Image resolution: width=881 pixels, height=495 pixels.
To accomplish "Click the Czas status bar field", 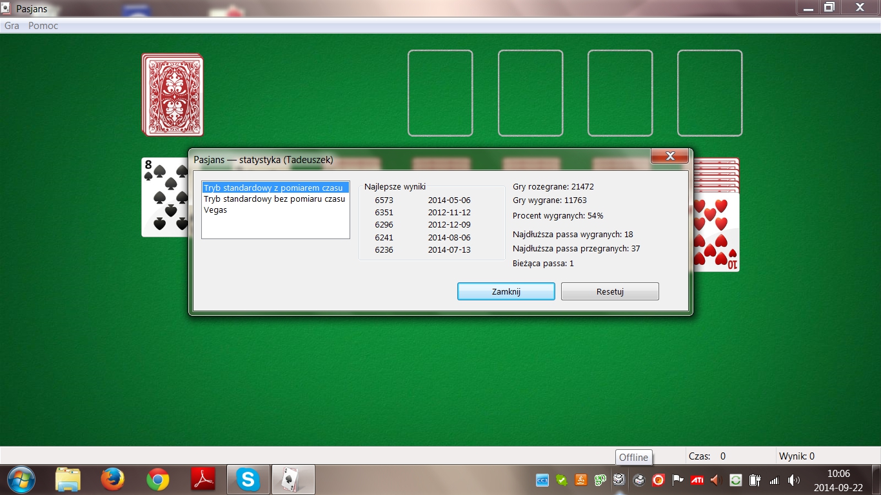I will tap(731, 456).
